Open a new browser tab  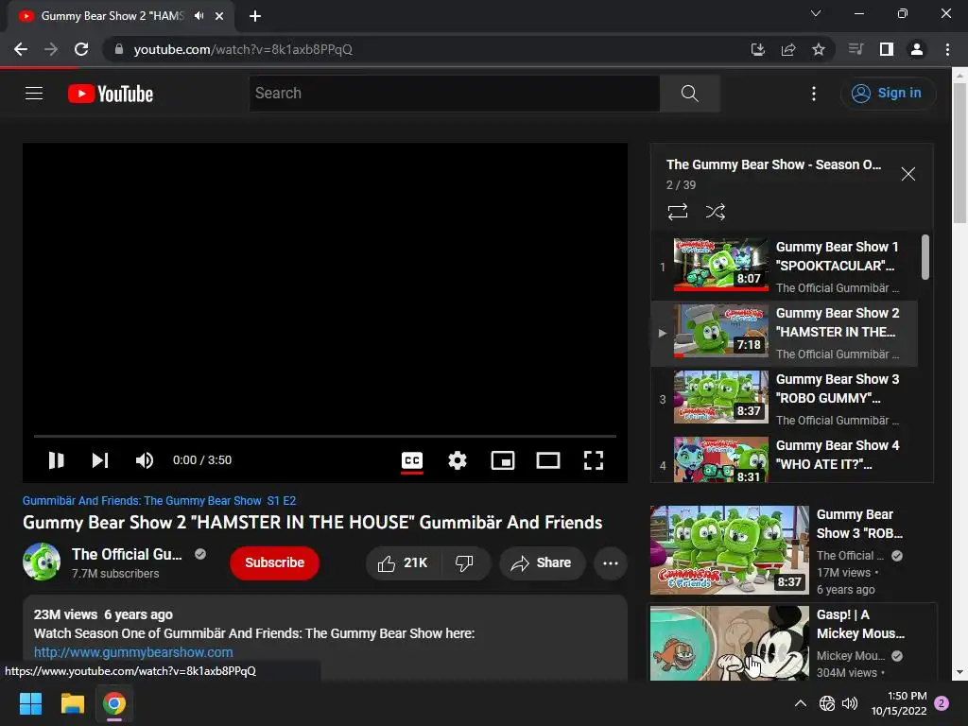255,16
